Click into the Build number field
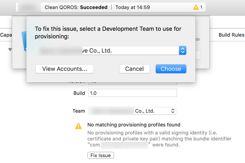Screen dimensions: 245x163 coord(133,93)
